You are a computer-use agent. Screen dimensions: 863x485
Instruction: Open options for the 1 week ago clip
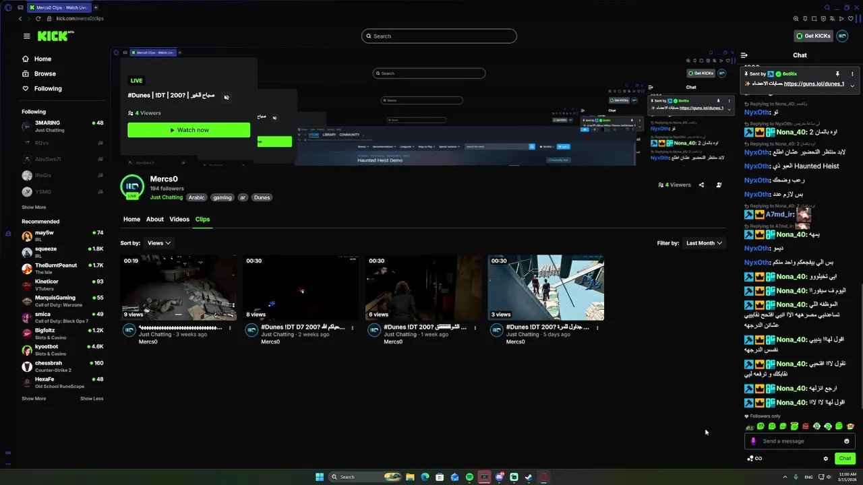[x=475, y=328]
